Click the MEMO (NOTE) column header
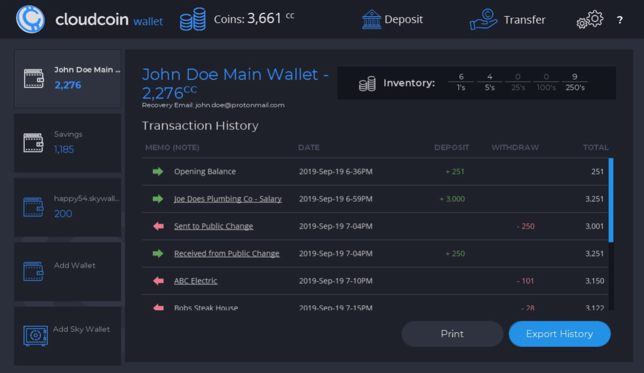Screen dimensions: 644x373 pos(172,148)
